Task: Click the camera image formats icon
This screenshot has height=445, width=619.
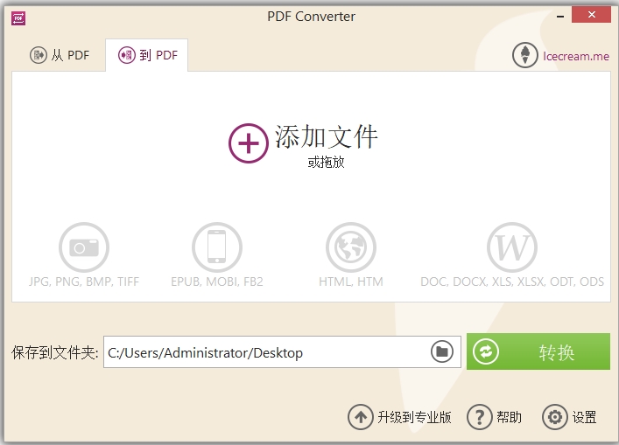Action: tap(84, 247)
